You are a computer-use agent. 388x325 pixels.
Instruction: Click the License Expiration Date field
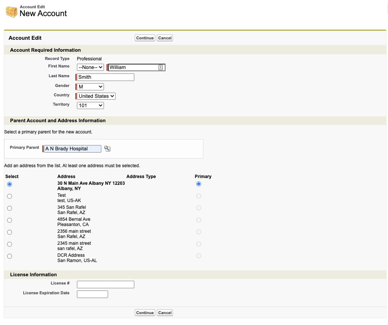[x=92, y=294]
